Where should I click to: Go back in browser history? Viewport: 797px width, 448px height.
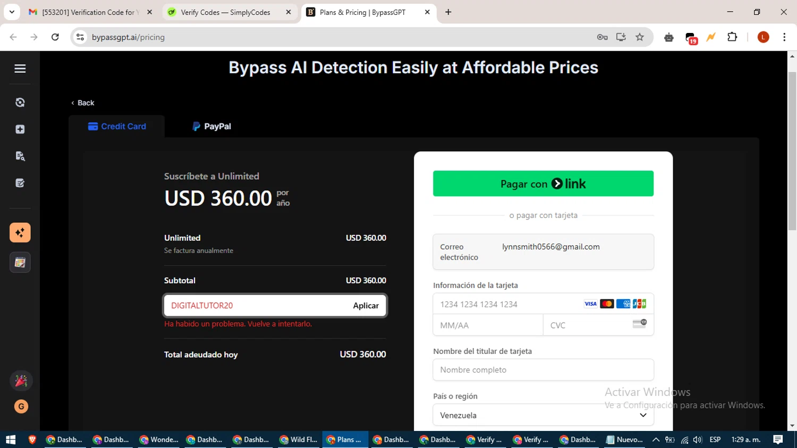click(13, 37)
